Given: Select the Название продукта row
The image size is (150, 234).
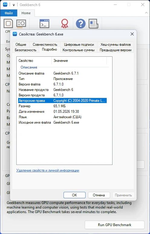Looking at the screenshot, I should (62, 90).
